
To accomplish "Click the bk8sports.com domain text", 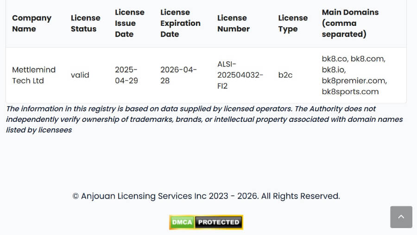I will click(350, 92).
